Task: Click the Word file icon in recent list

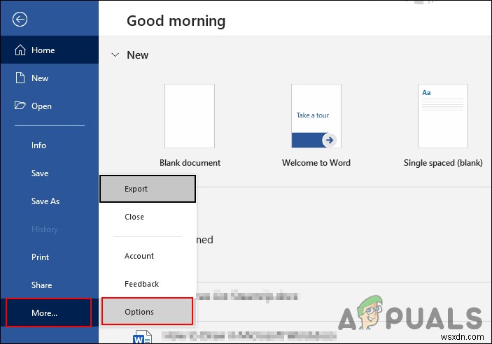Action: pos(142,337)
